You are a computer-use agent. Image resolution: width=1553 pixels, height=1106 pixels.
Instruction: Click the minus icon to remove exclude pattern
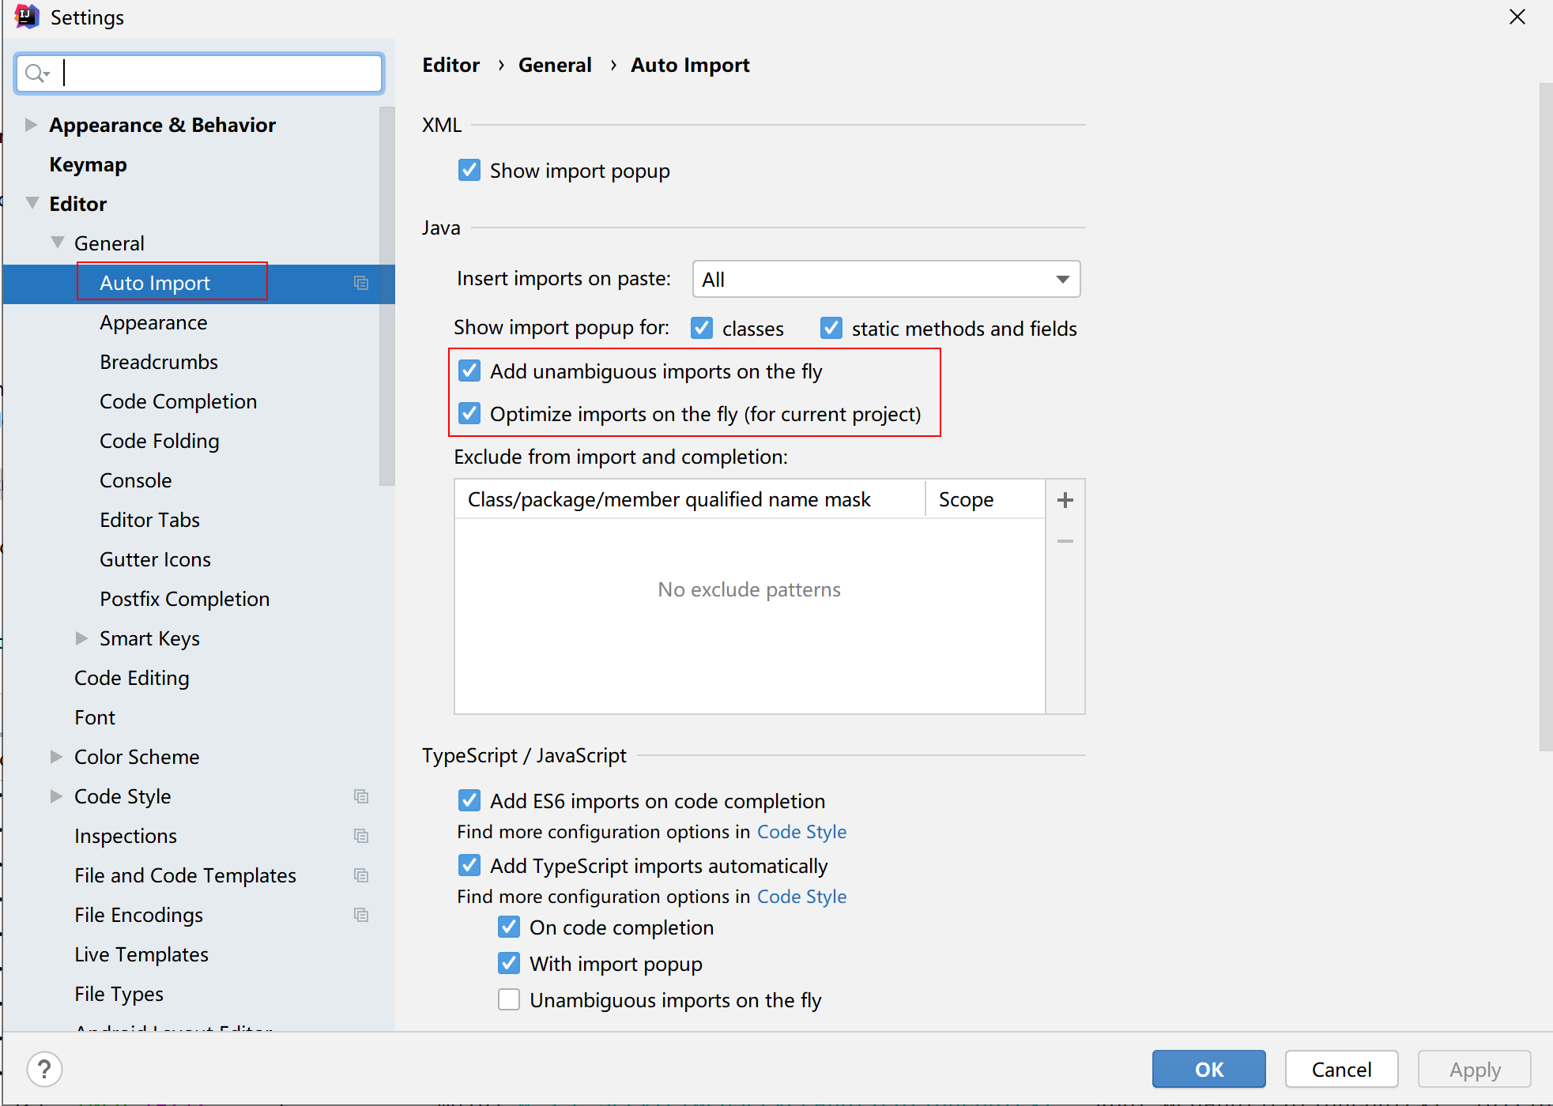tap(1065, 541)
